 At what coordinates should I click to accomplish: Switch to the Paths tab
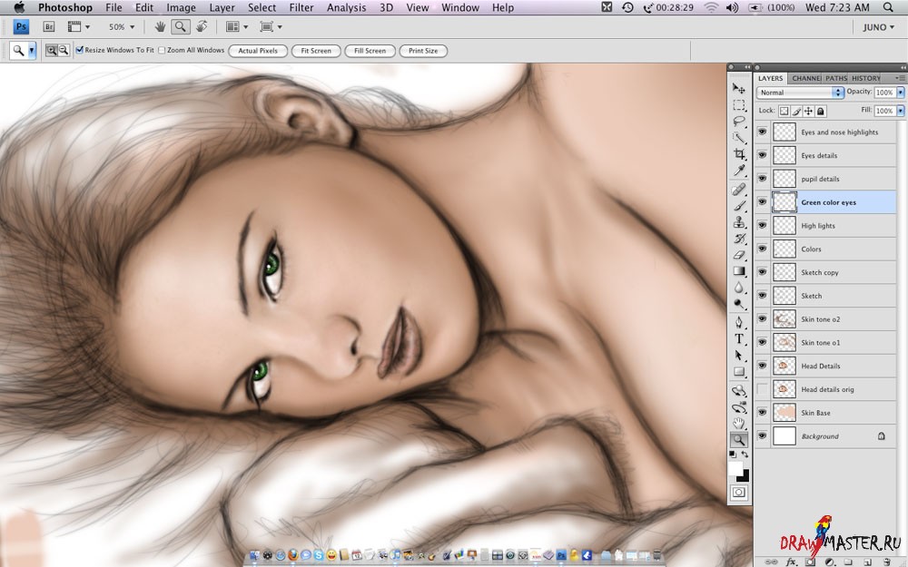tap(836, 78)
